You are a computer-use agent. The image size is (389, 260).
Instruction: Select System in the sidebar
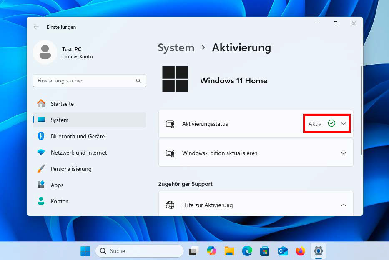(x=90, y=120)
